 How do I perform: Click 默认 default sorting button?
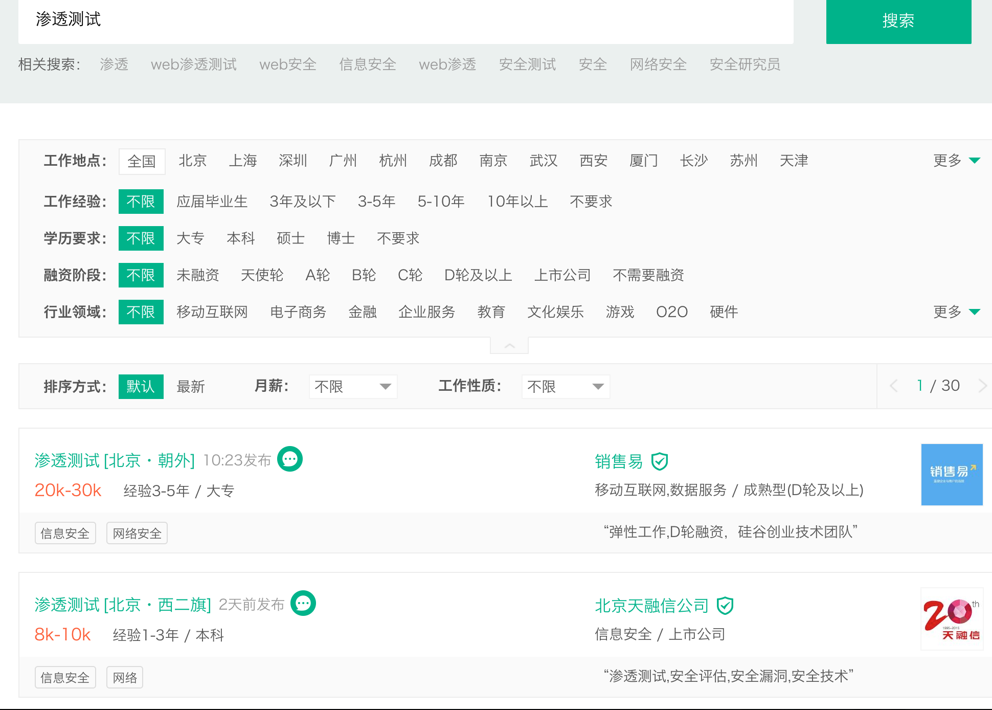click(x=141, y=387)
